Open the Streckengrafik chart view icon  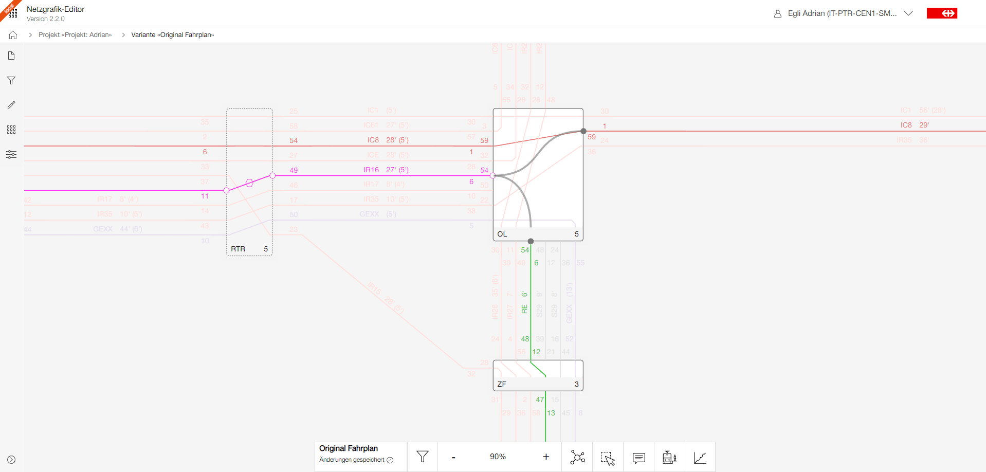(x=700, y=457)
